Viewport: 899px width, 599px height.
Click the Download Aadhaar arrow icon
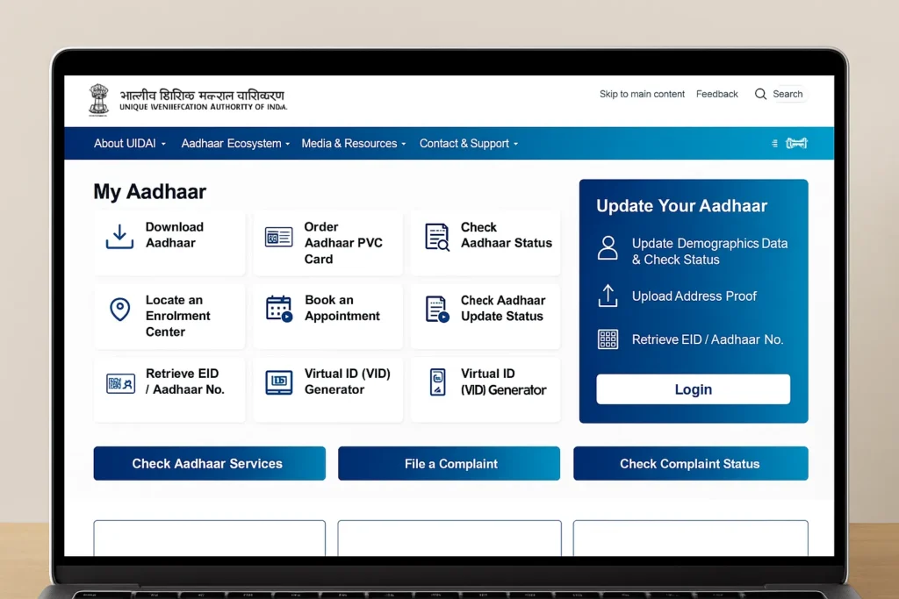[x=119, y=237]
